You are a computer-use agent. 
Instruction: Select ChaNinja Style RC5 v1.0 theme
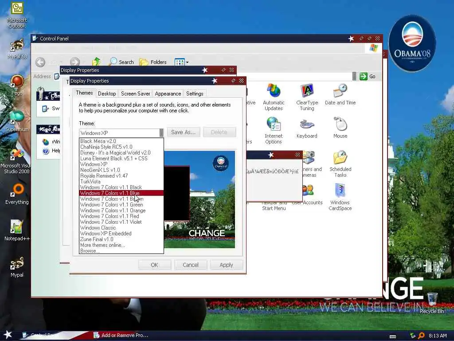tap(121, 147)
